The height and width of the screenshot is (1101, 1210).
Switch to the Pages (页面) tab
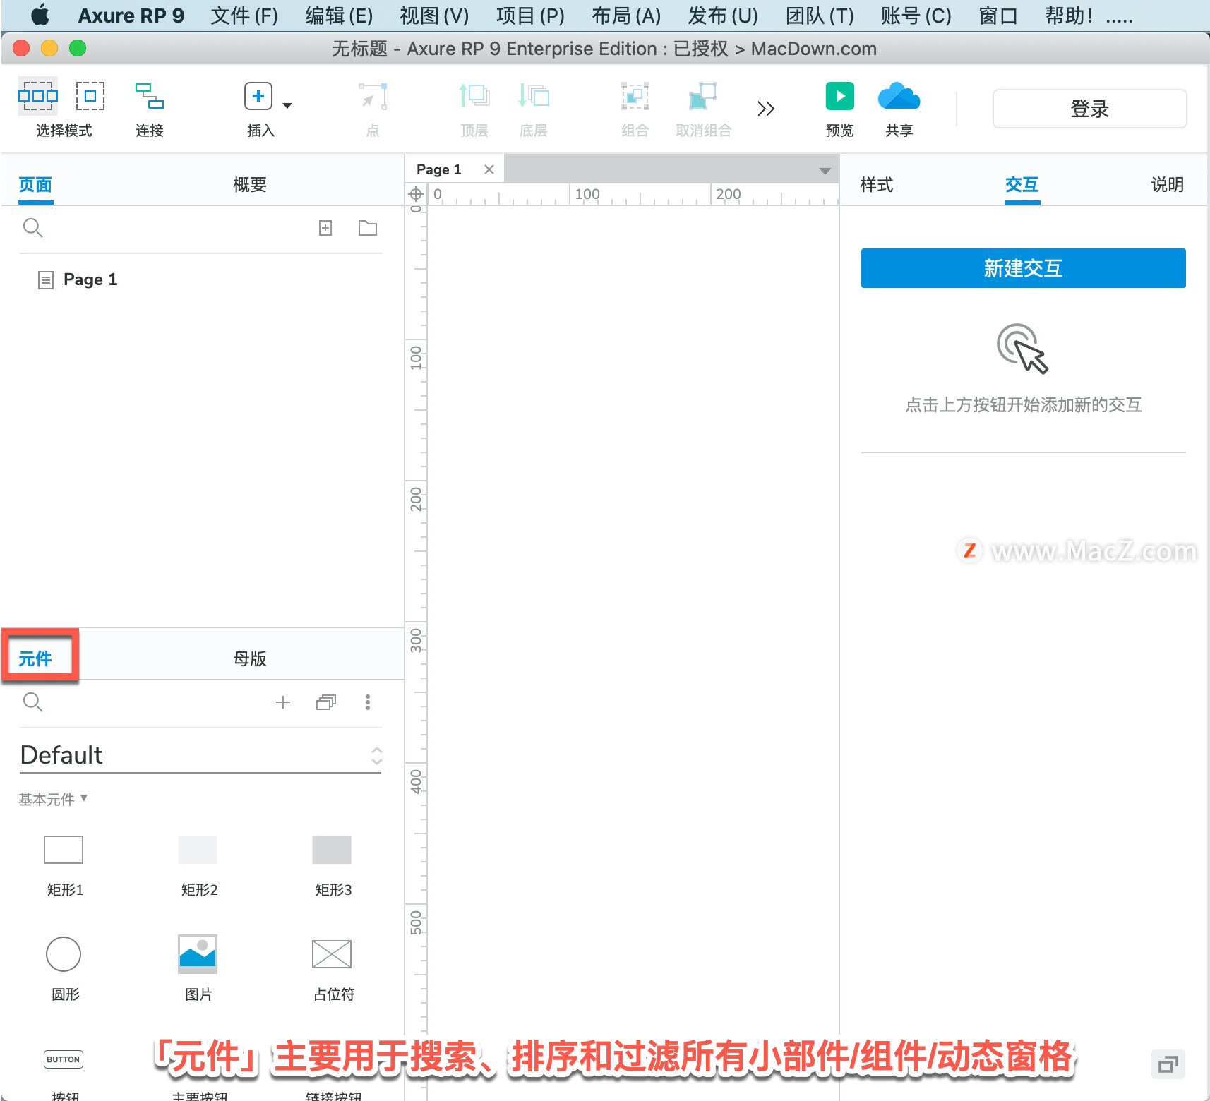click(35, 185)
